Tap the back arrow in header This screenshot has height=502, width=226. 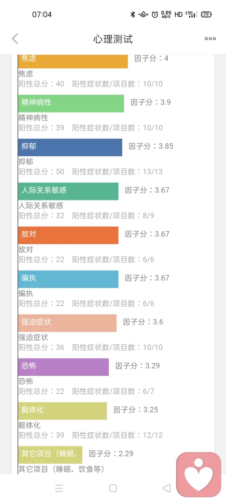click(x=15, y=39)
